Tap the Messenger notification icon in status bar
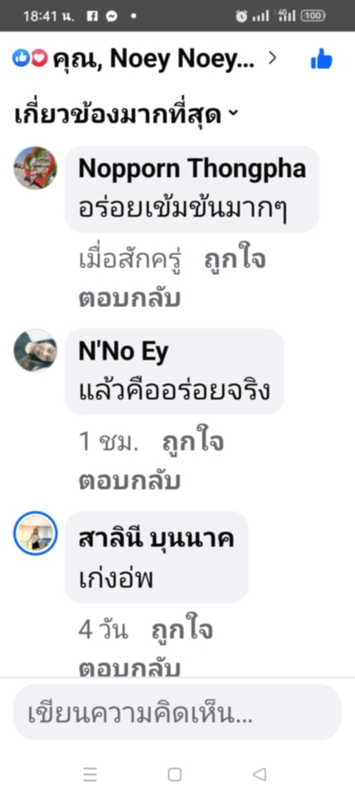 pyautogui.click(x=111, y=17)
